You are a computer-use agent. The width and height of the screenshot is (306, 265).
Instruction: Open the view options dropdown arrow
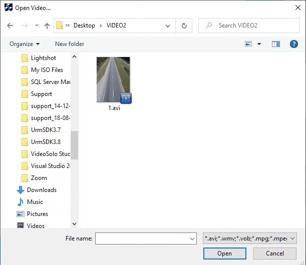(x=259, y=44)
